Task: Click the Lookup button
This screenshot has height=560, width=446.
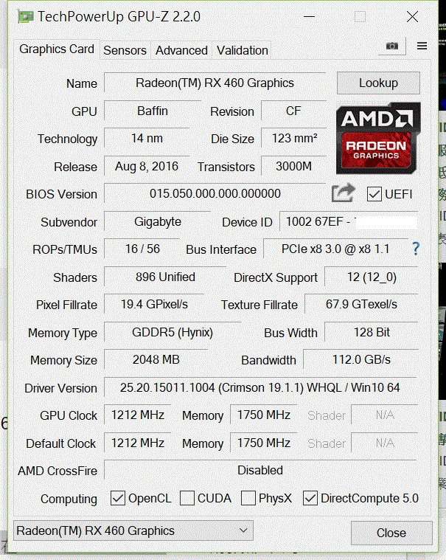Action: pos(378,83)
